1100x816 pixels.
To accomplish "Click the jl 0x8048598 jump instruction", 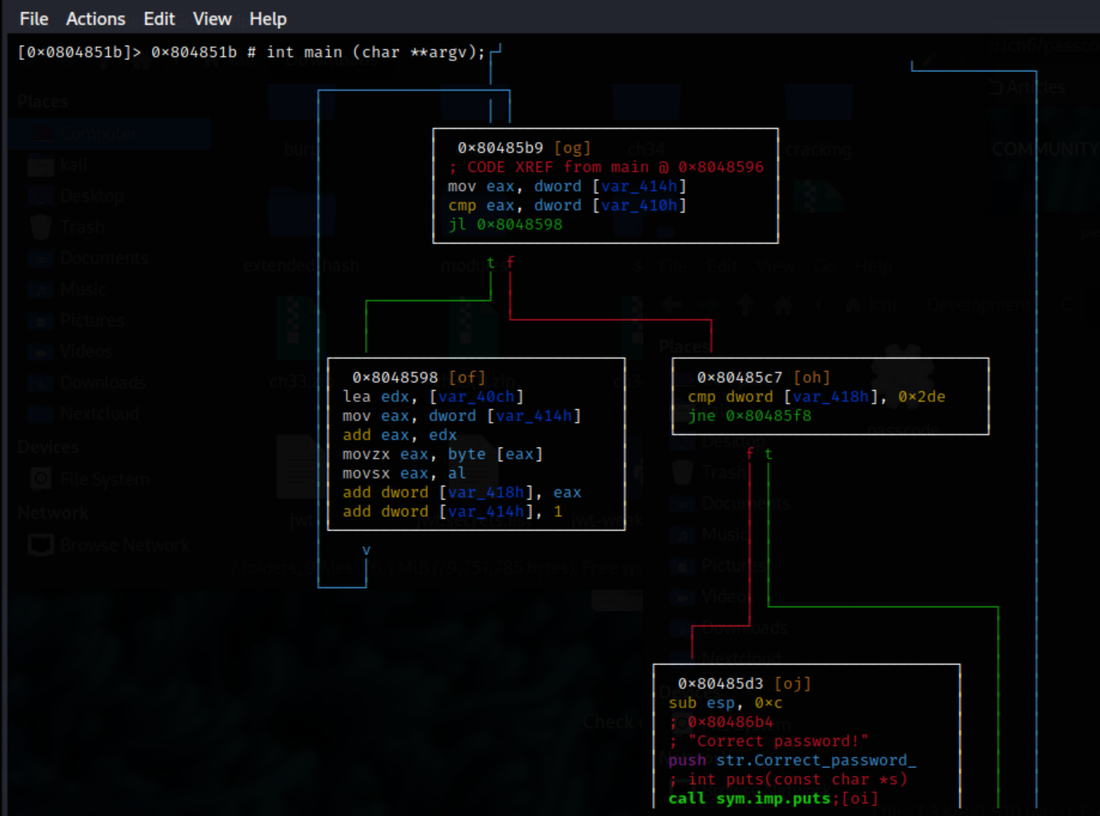I will pos(505,224).
